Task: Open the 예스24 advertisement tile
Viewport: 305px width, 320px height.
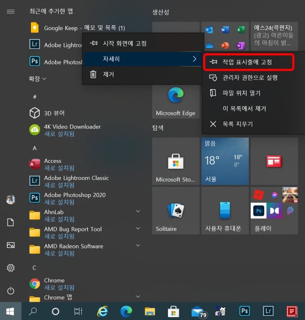Action: (274, 37)
